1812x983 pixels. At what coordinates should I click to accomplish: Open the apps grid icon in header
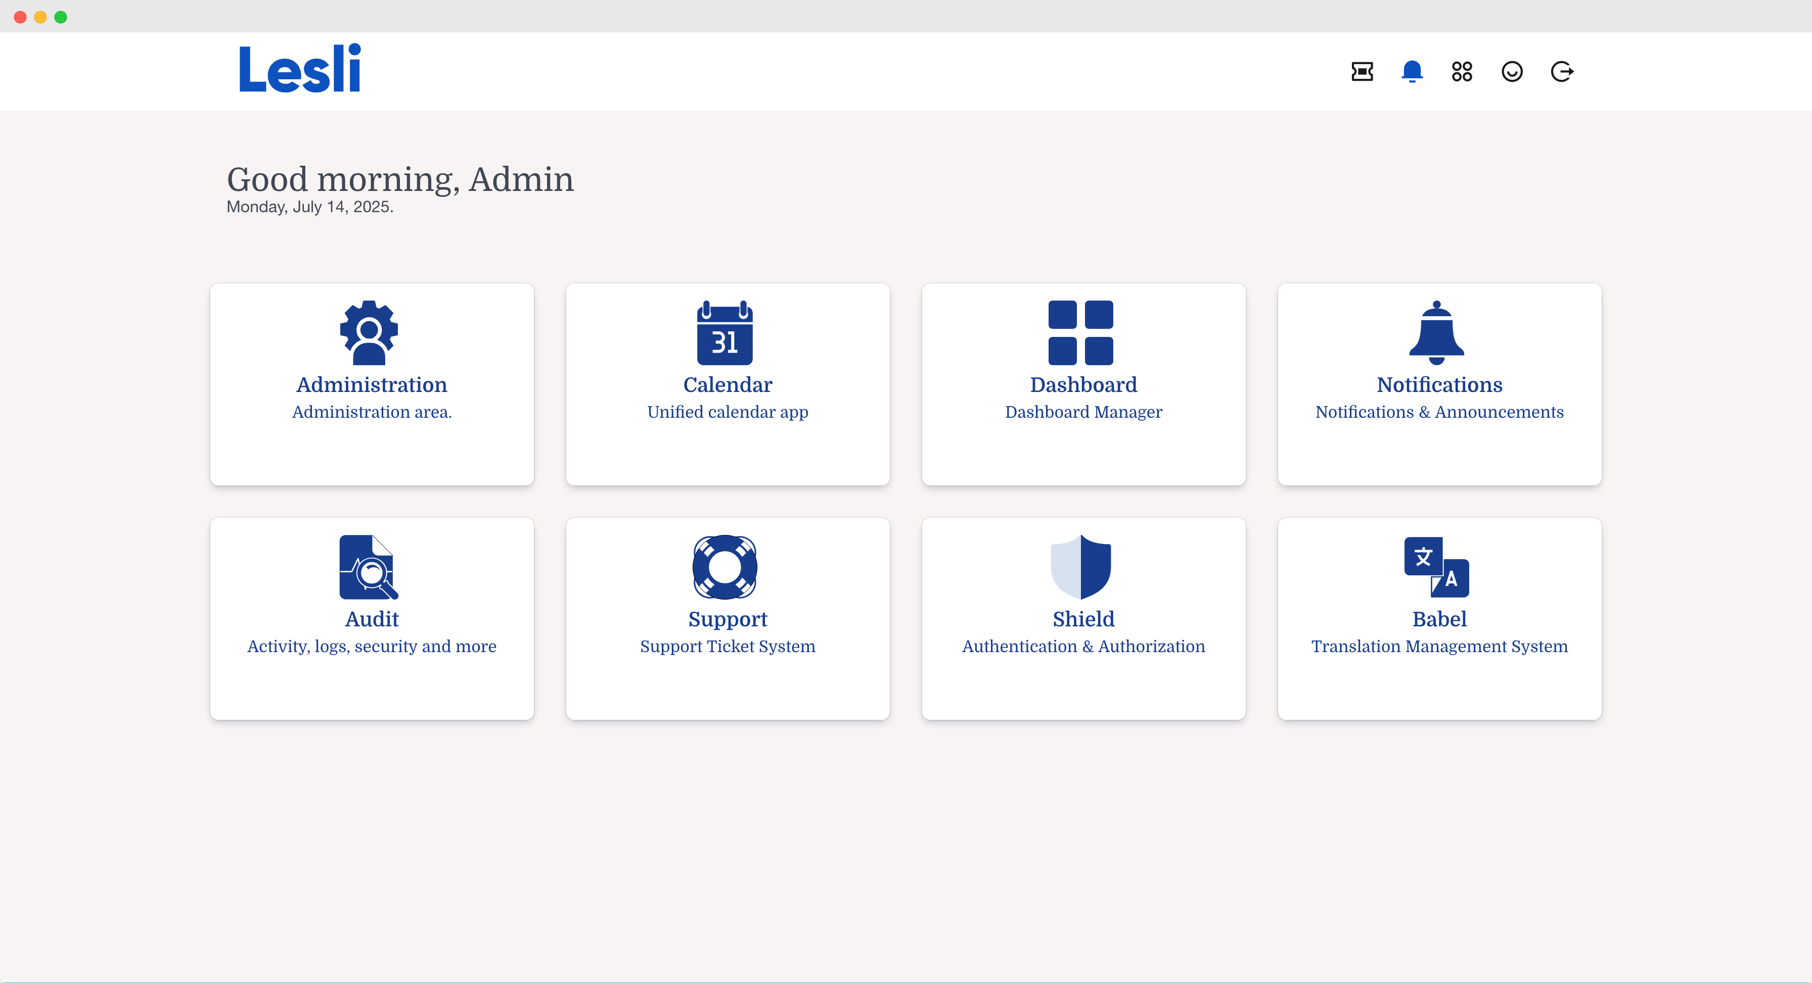pos(1462,72)
